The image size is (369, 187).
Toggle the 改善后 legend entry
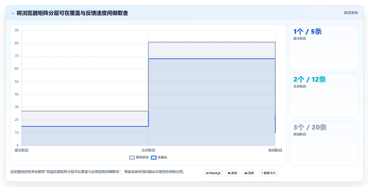coord(159,157)
